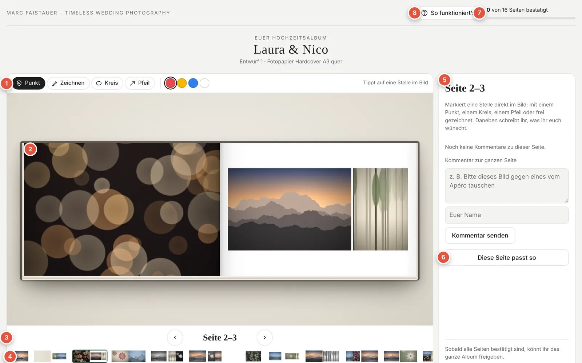Viewport: 582px width, 363px height.
Task: Open thumbnail with sunset and grey tree silhouettes
Action: (322, 356)
